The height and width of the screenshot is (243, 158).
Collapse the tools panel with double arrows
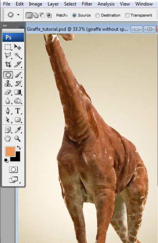[5, 26]
